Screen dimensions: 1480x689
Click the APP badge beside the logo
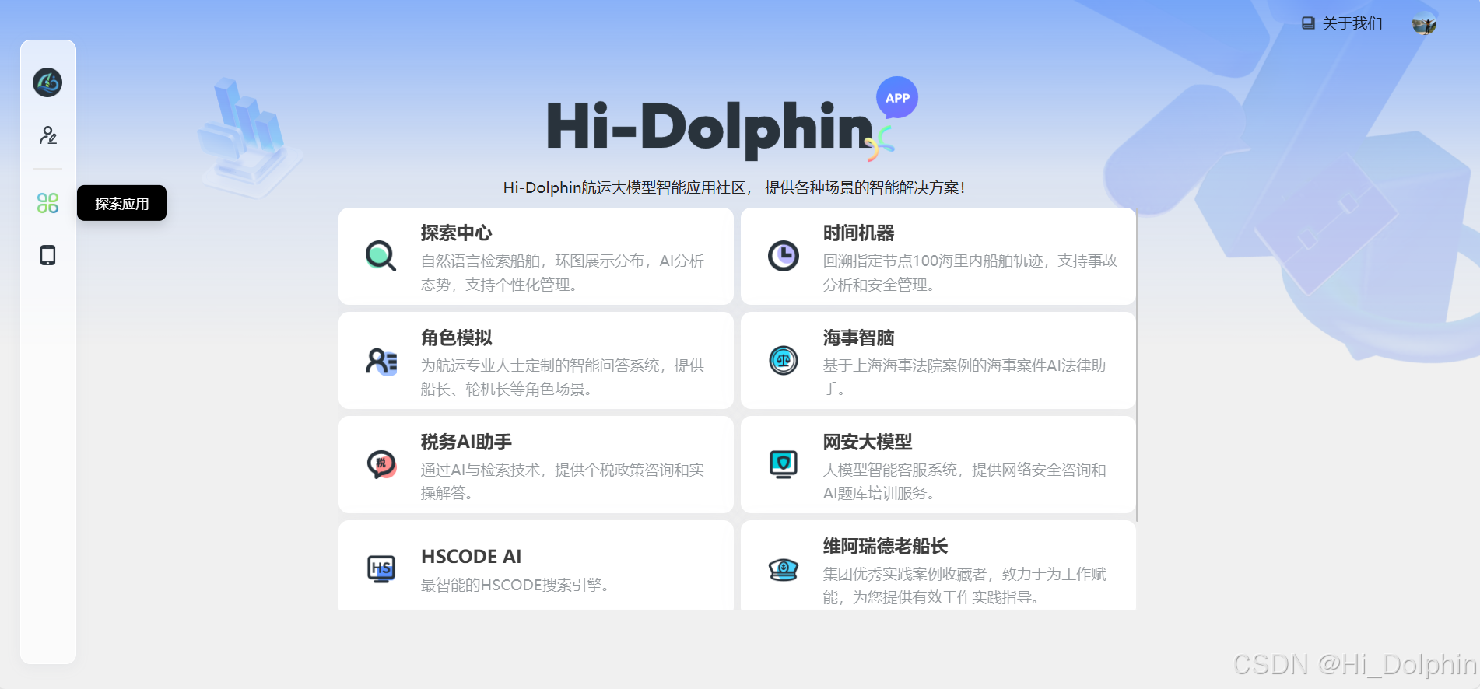point(897,98)
